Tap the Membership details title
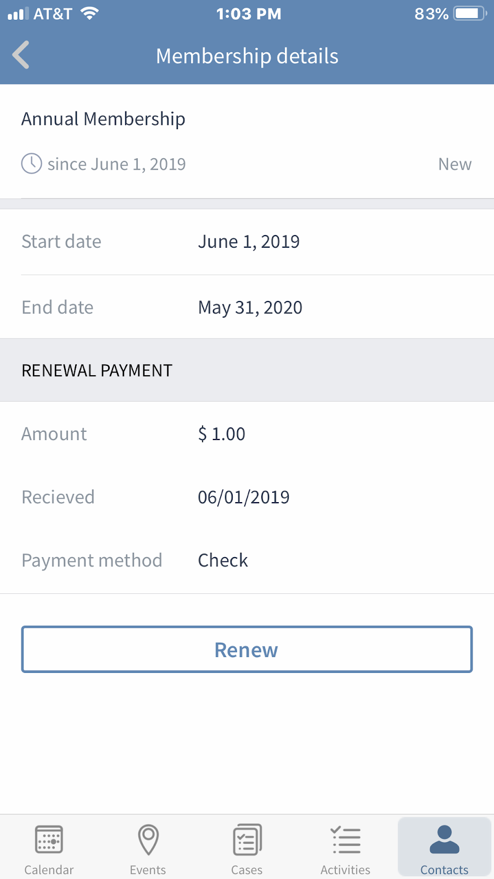The width and height of the screenshot is (494, 879). 247,56
